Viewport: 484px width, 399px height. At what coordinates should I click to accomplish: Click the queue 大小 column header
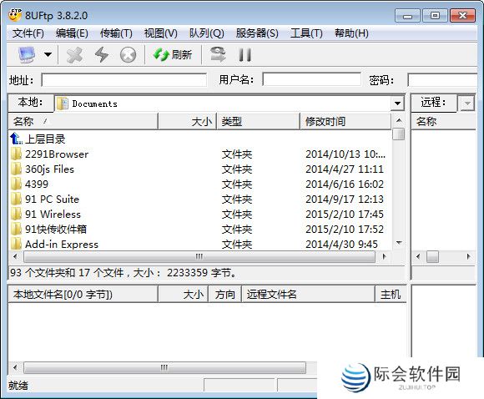click(184, 295)
